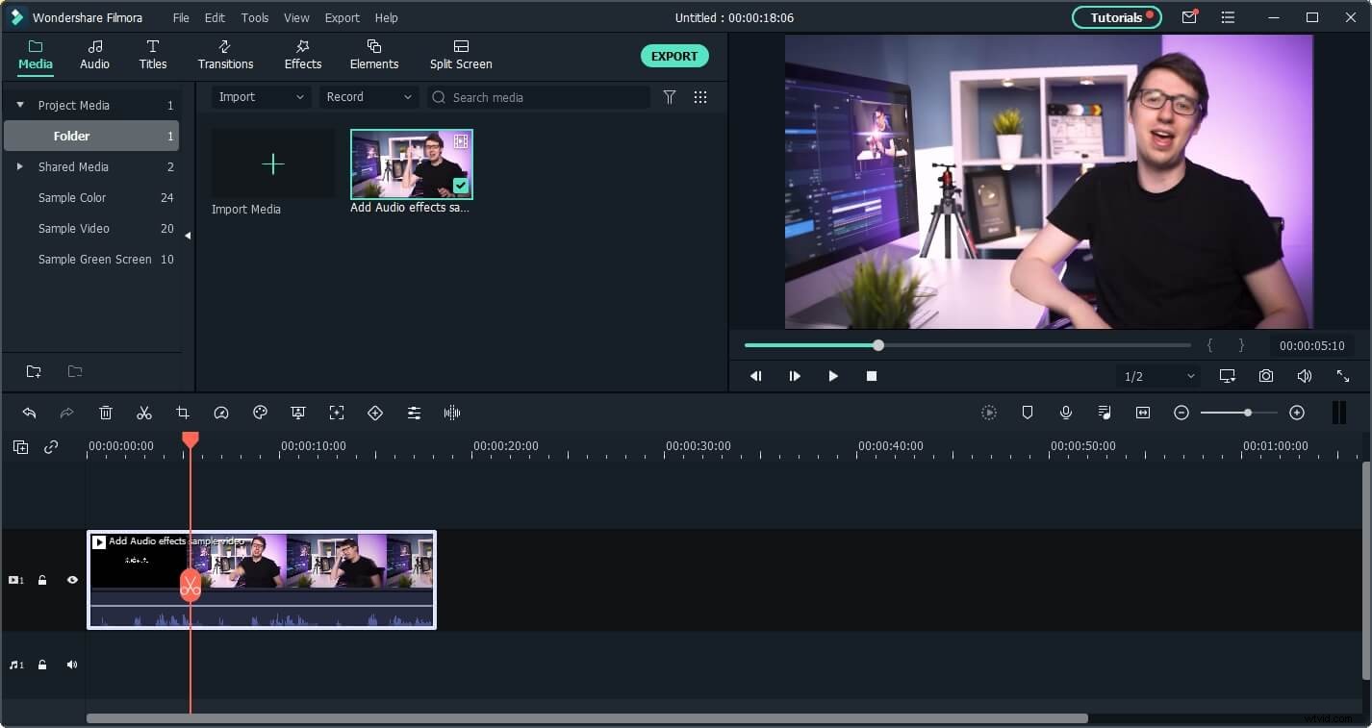Switch to the Transitions tab
1372x728 pixels.
225,55
